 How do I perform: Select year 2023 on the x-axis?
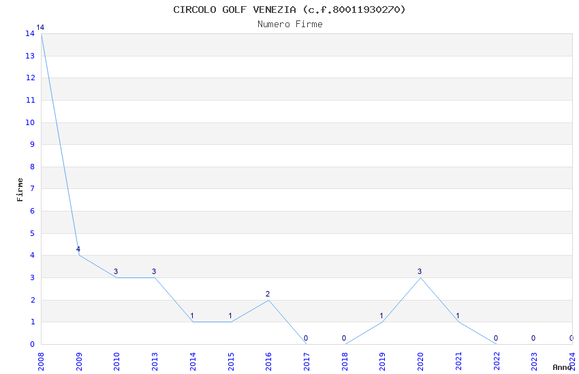pyautogui.click(x=534, y=362)
